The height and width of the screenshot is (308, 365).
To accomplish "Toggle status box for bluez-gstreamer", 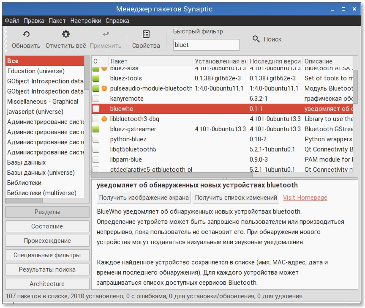I will (96, 129).
